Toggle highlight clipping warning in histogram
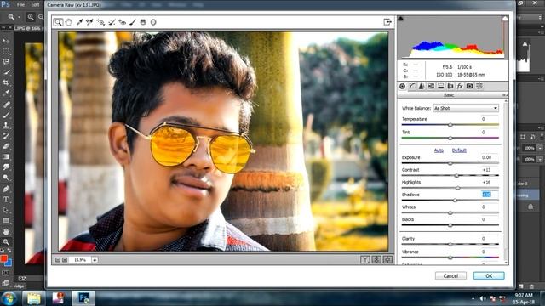This screenshot has height=306, width=545. point(505,19)
